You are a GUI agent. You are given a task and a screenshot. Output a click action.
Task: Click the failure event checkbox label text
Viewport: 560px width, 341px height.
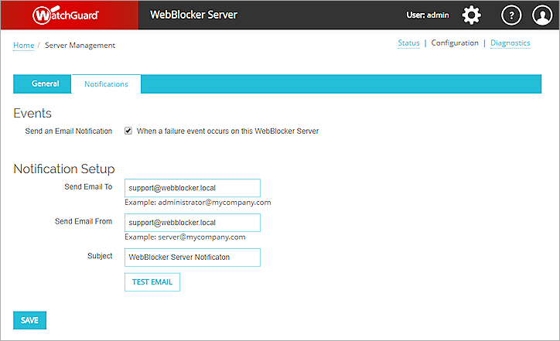coord(227,131)
